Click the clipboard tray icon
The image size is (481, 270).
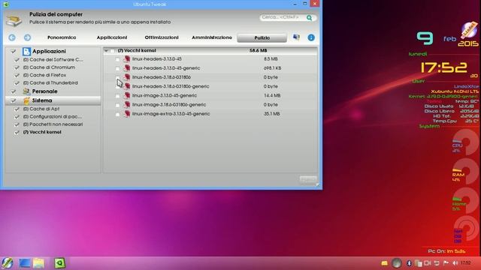click(x=418, y=263)
